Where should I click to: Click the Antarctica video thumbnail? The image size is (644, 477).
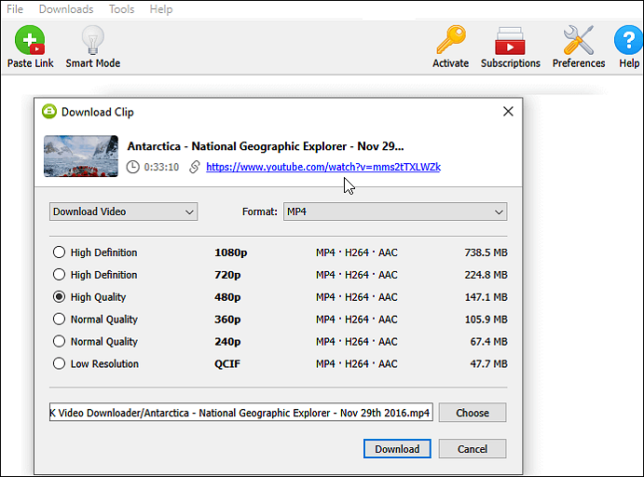coord(81,156)
